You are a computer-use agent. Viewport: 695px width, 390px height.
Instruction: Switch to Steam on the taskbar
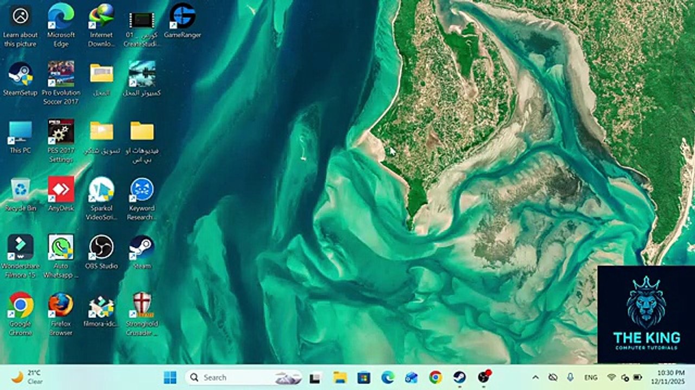point(459,378)
